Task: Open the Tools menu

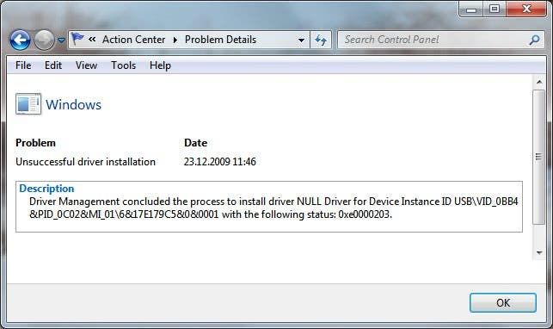Action: tap(124, 65)
